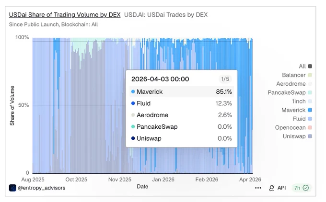Click the Since Public Launch filter text
The image size is (326, 202).
pyautogui.click(x=53, y=24)
